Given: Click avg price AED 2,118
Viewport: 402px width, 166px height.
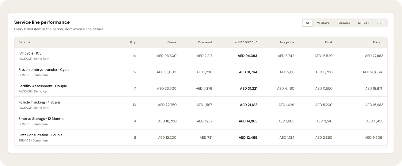Looking at the screenshot, I should tap(287, 72).
